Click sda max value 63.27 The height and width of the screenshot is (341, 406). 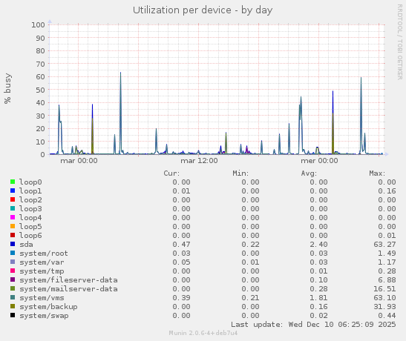tap(384, 245)
